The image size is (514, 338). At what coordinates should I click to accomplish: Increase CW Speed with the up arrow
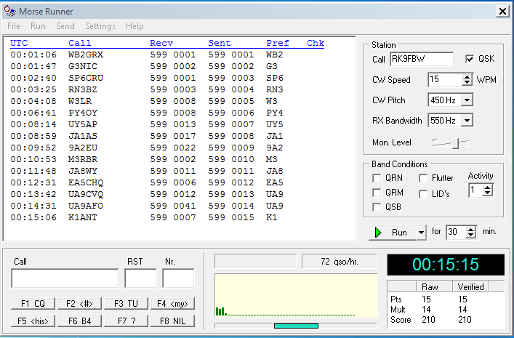pos(467,76)
